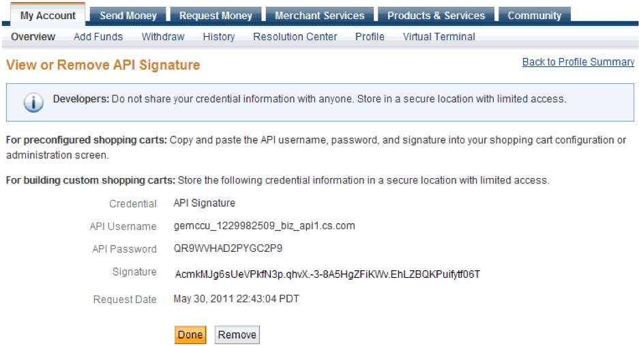Open the Request Money tab
The height and width of the screenshot is (346, 639).
point(216,16)
